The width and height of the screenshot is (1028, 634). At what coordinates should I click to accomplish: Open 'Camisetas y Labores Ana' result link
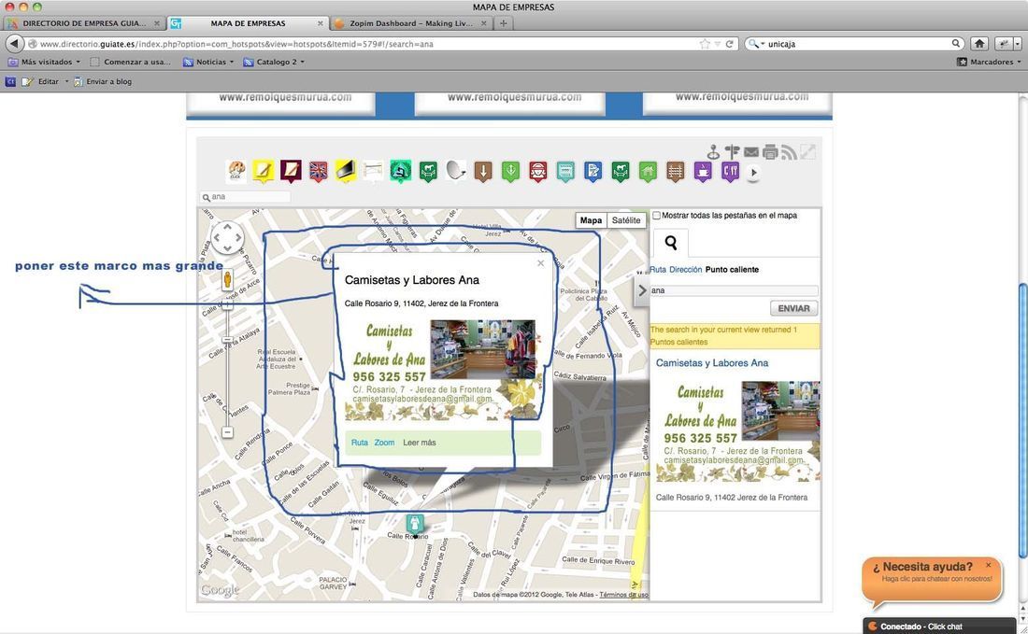coord(712,363)
